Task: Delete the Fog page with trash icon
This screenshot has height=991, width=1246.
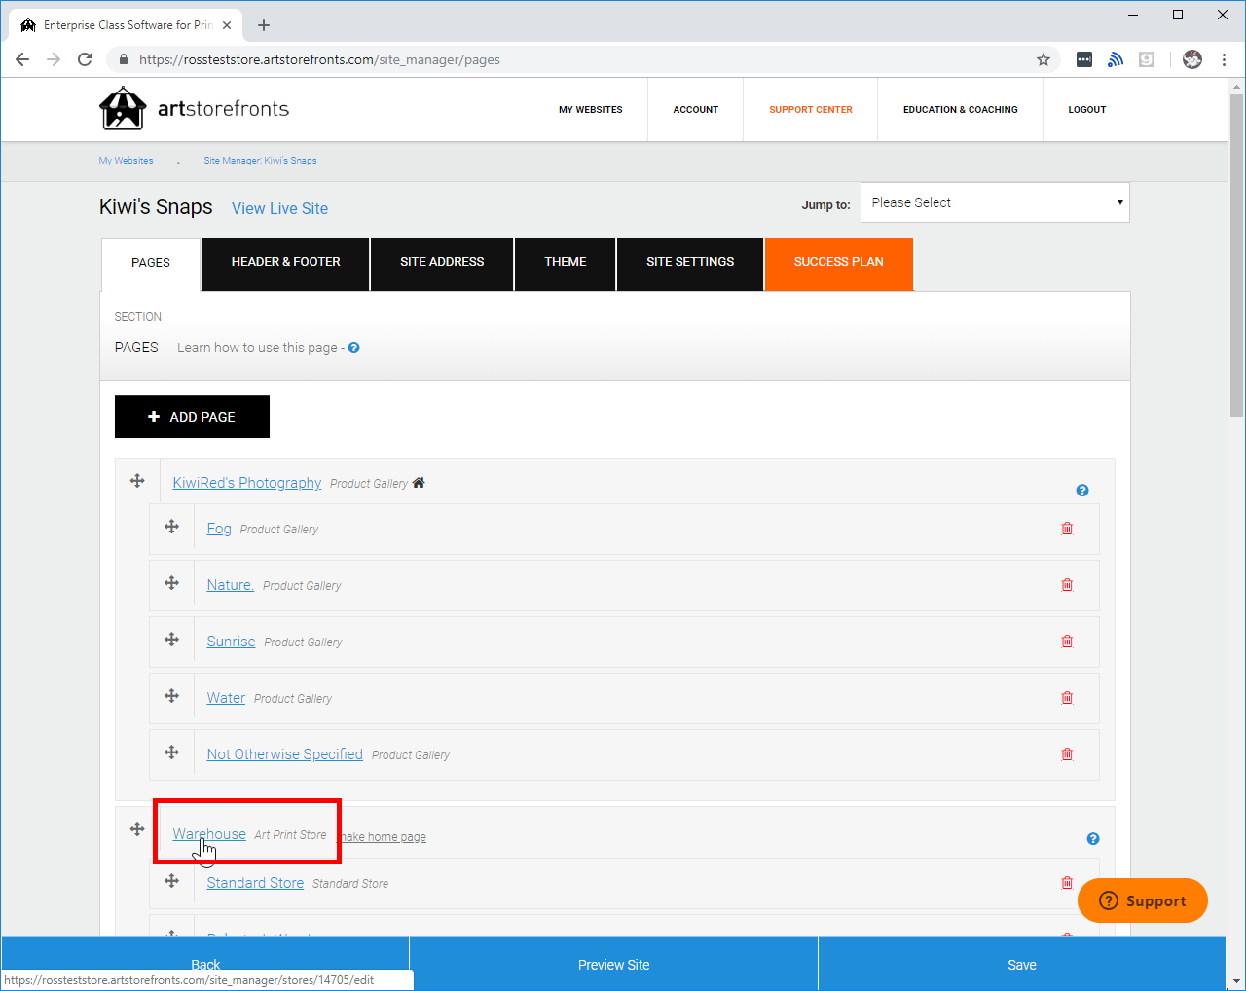Action: pyautogui.click(x=1067, y=529)
